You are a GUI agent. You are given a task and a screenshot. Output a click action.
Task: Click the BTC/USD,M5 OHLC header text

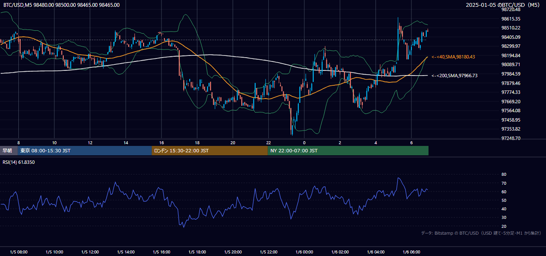coord(62,5)
